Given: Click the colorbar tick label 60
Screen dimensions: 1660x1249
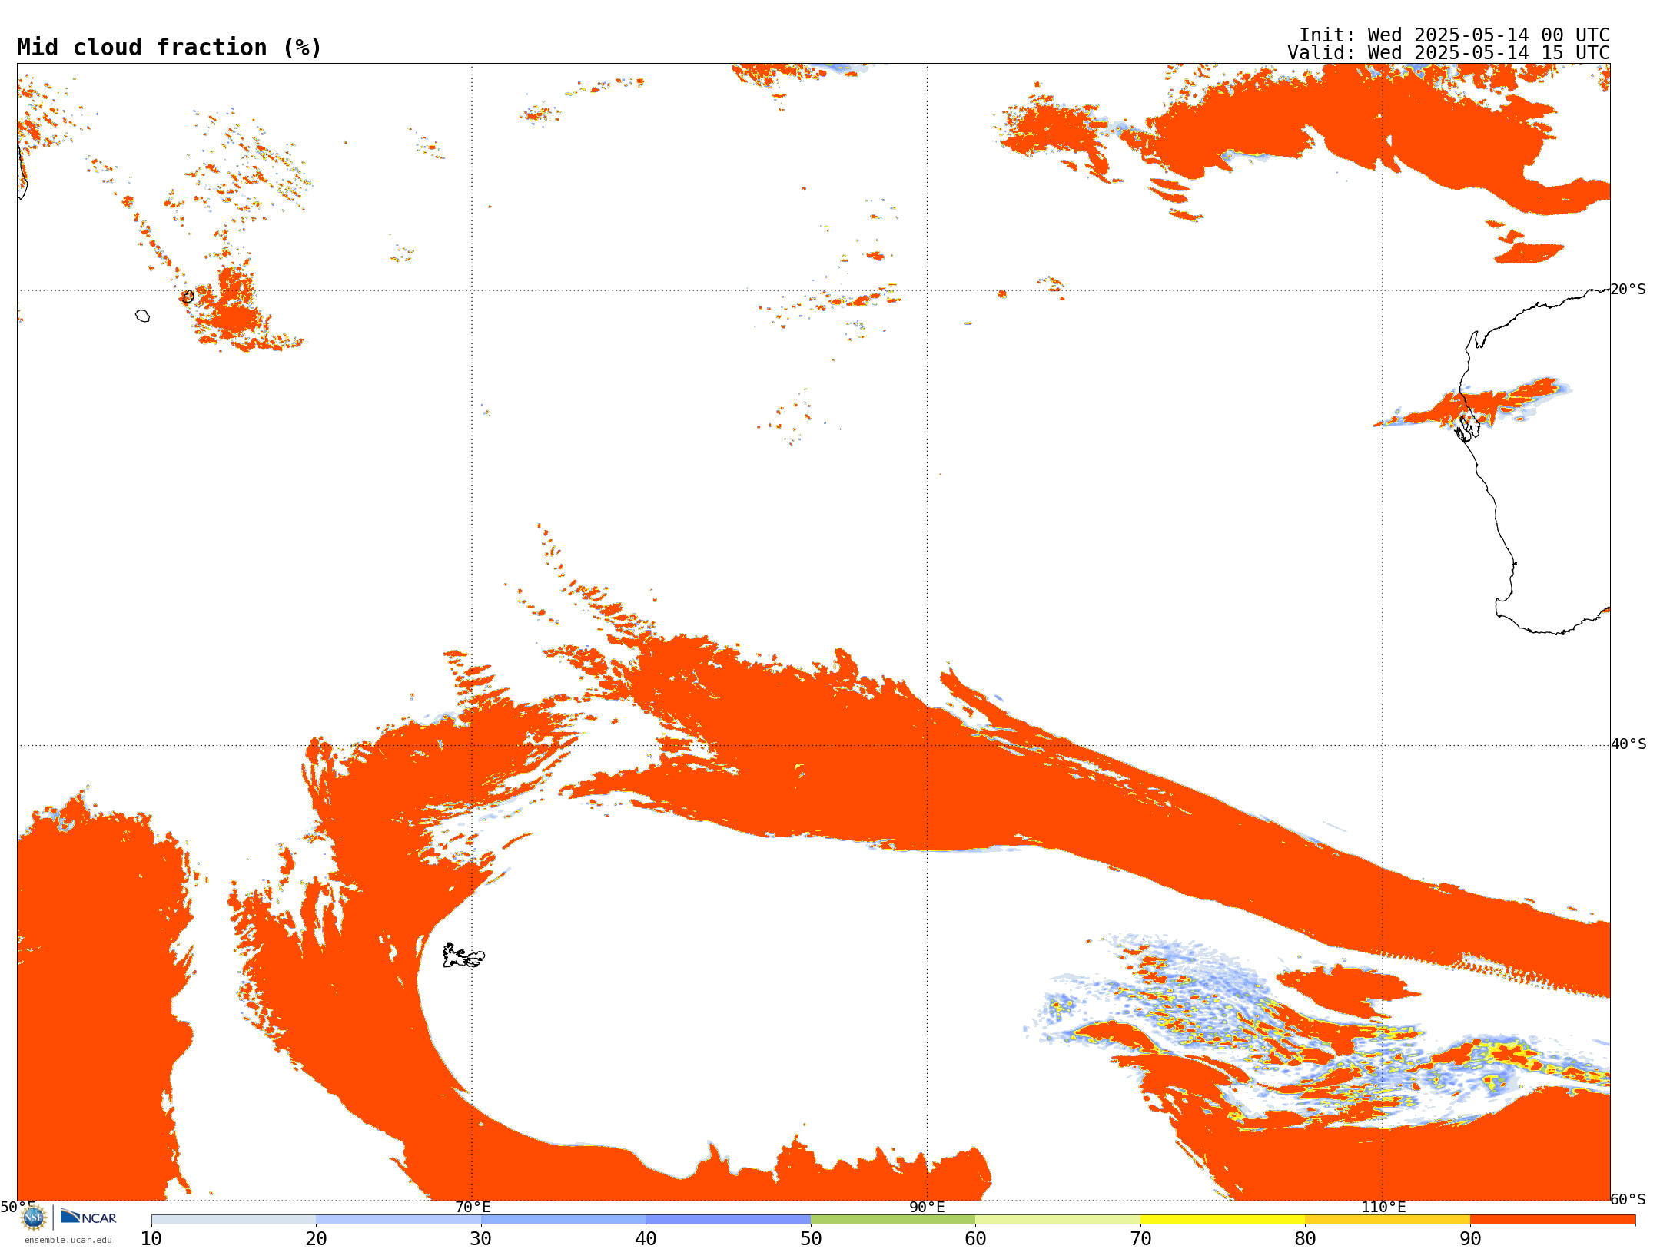Looking at the screenshot, I should point(975,1239).
